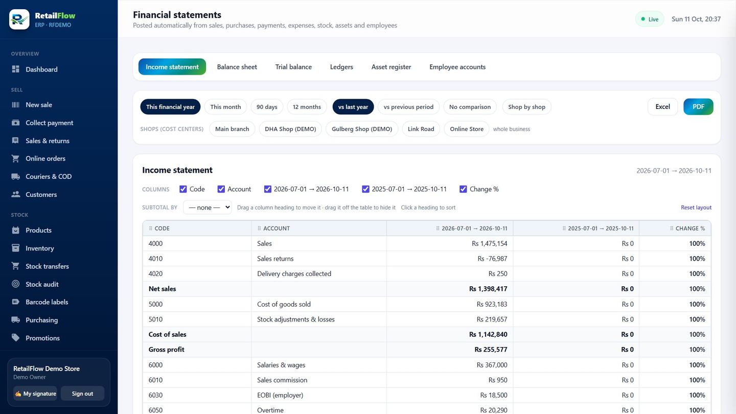This screenshot has height=414, width=736.
Task: Open the Subtotal by dropdown
Action: tap(208, 208)
